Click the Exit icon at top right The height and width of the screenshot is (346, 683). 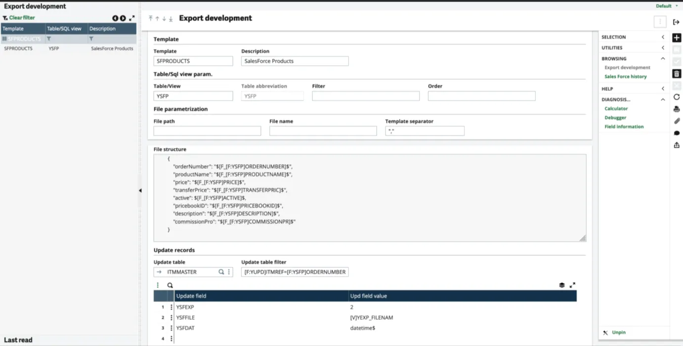point(676,22)
